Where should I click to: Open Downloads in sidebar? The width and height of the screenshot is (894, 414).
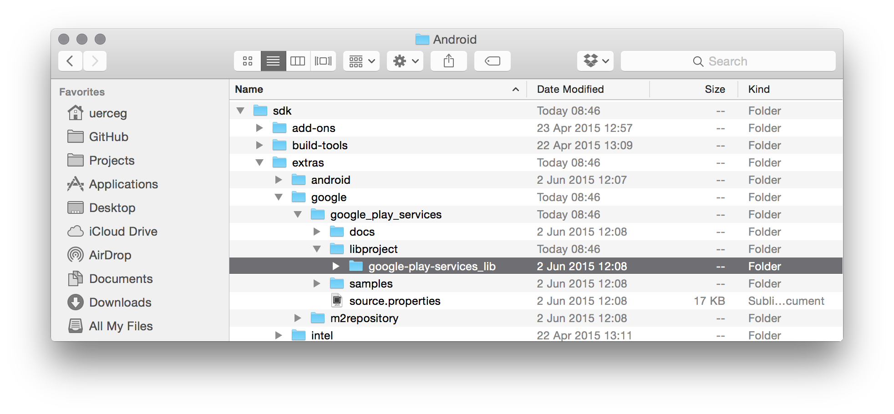(109, 302)
